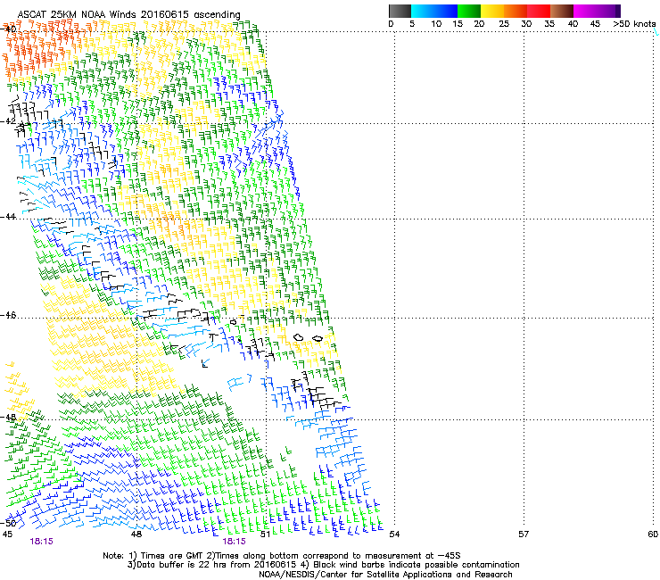Click the legend value '25'
The width and height of the screenshot is (660, 580).
point(504,23)
